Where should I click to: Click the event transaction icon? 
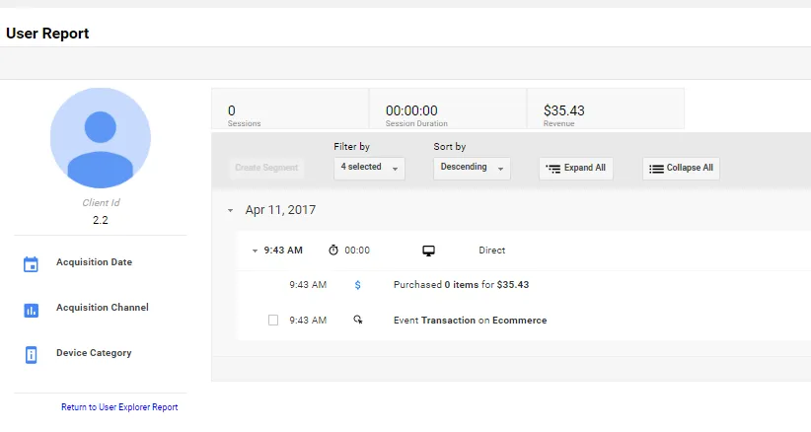pos(358,321)
